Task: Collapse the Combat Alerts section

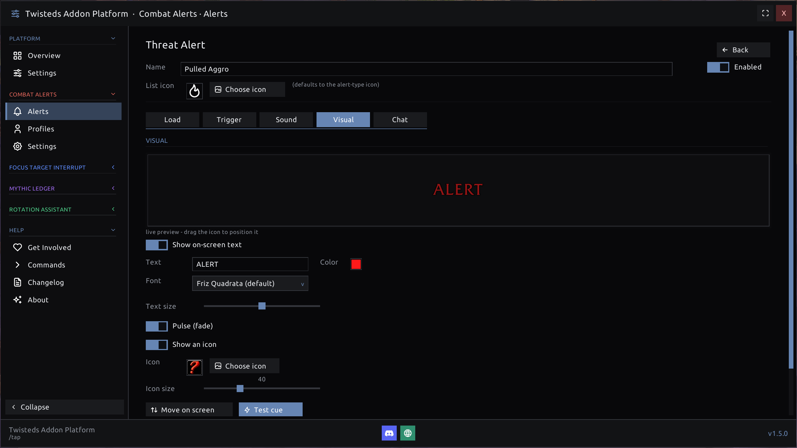Action: (x=113, y=94)
